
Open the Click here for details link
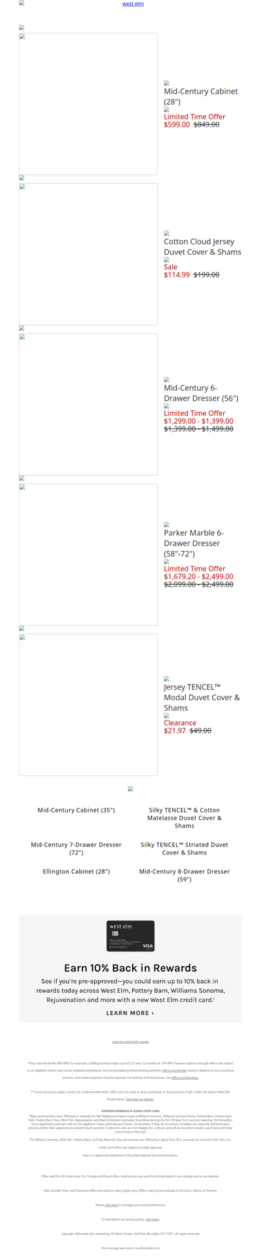tap(140, 1099)
